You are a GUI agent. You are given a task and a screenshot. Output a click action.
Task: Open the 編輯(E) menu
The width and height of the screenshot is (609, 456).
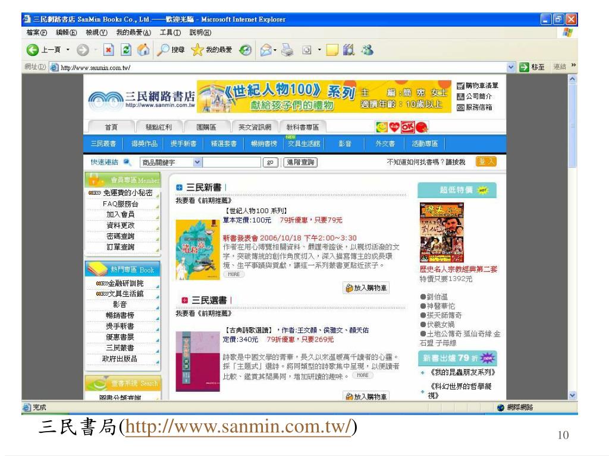click(66, 33)
